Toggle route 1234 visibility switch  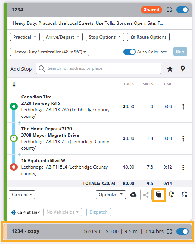(182, 10)
